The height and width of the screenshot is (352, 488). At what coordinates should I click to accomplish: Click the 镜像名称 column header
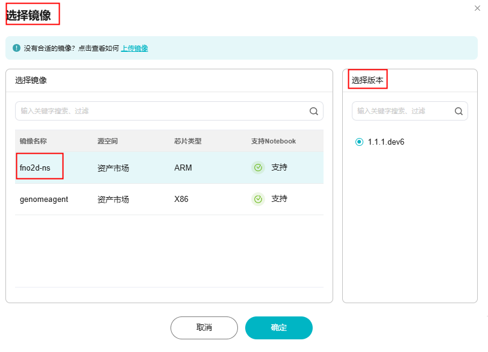33,141
